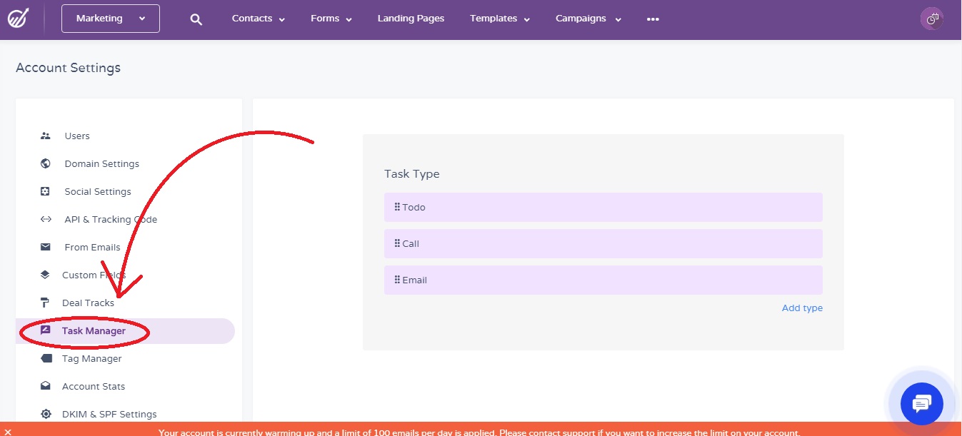Viewport: 962px width, 436px height.
Task: Click the Add type link
Action: tap(802, 308)
